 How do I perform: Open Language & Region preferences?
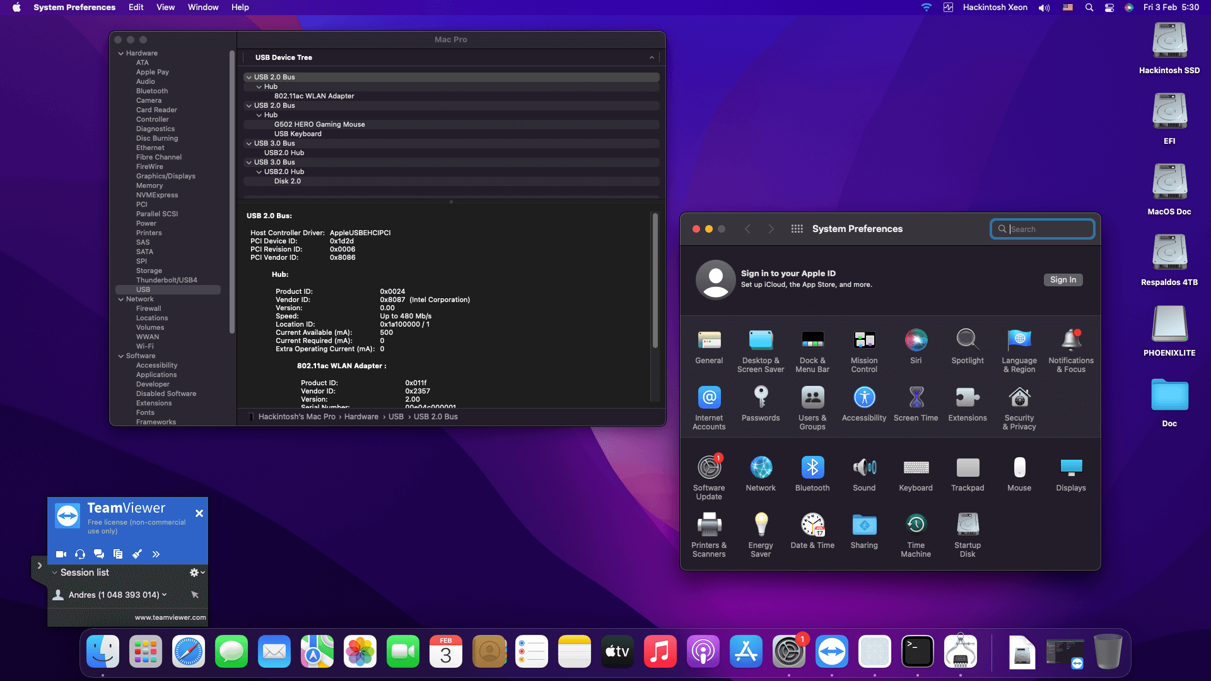pyautogui.click(x=1019, y=351)
